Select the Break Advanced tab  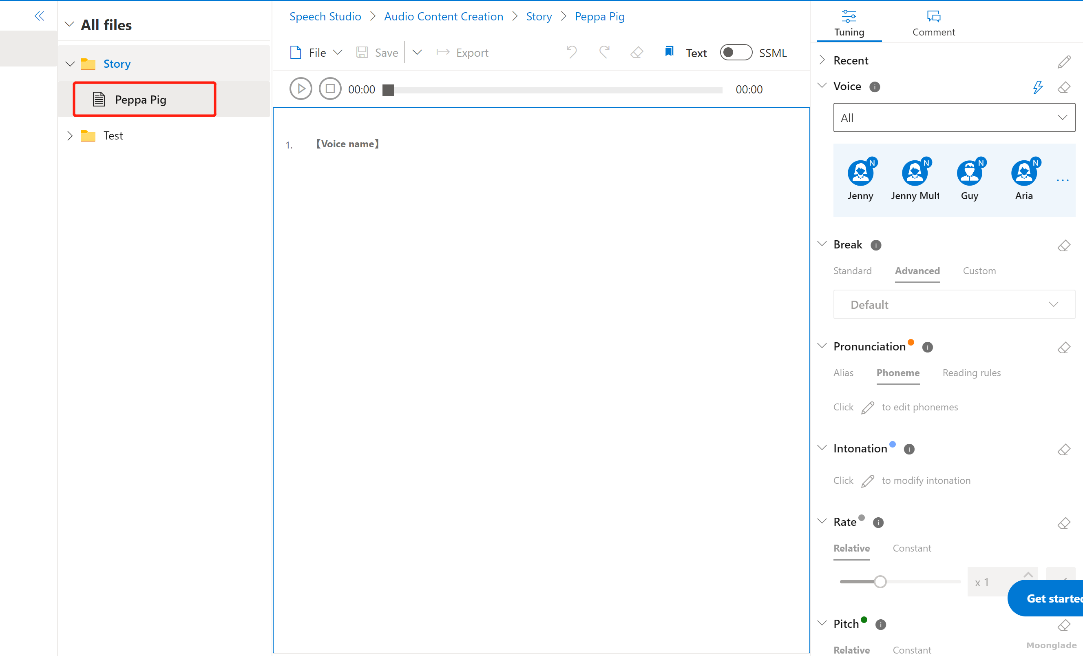pyautogui.click(x=917, y=271)
